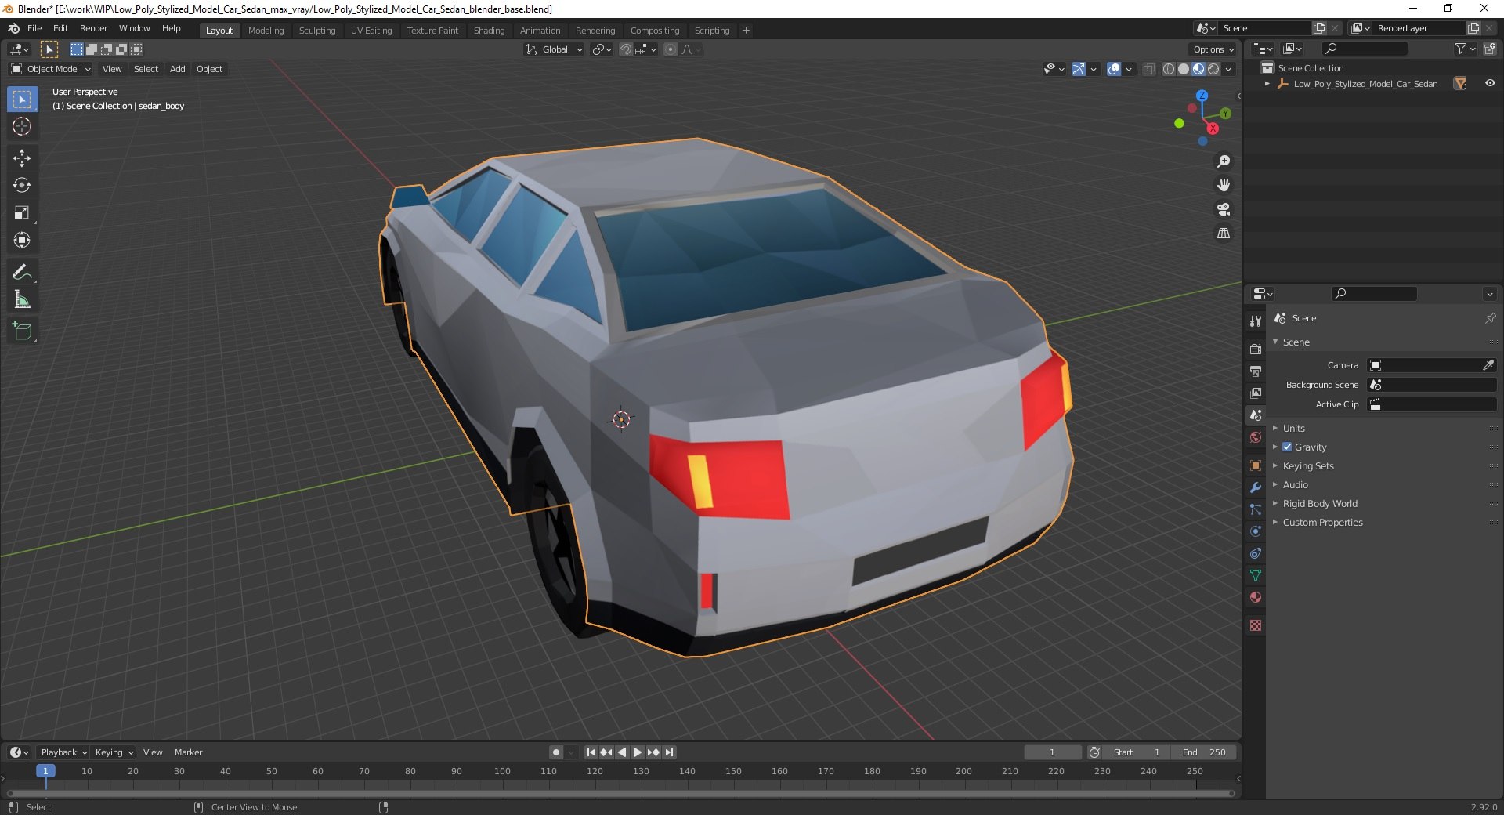Viewport: 1504px width, 815px height.
Task: Click the viewport zoom magnifier icon
Action: 1224,161
